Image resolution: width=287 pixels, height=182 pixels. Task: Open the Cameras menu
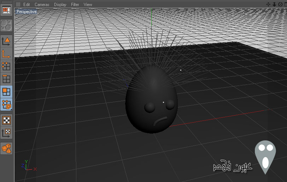(42, 5)
